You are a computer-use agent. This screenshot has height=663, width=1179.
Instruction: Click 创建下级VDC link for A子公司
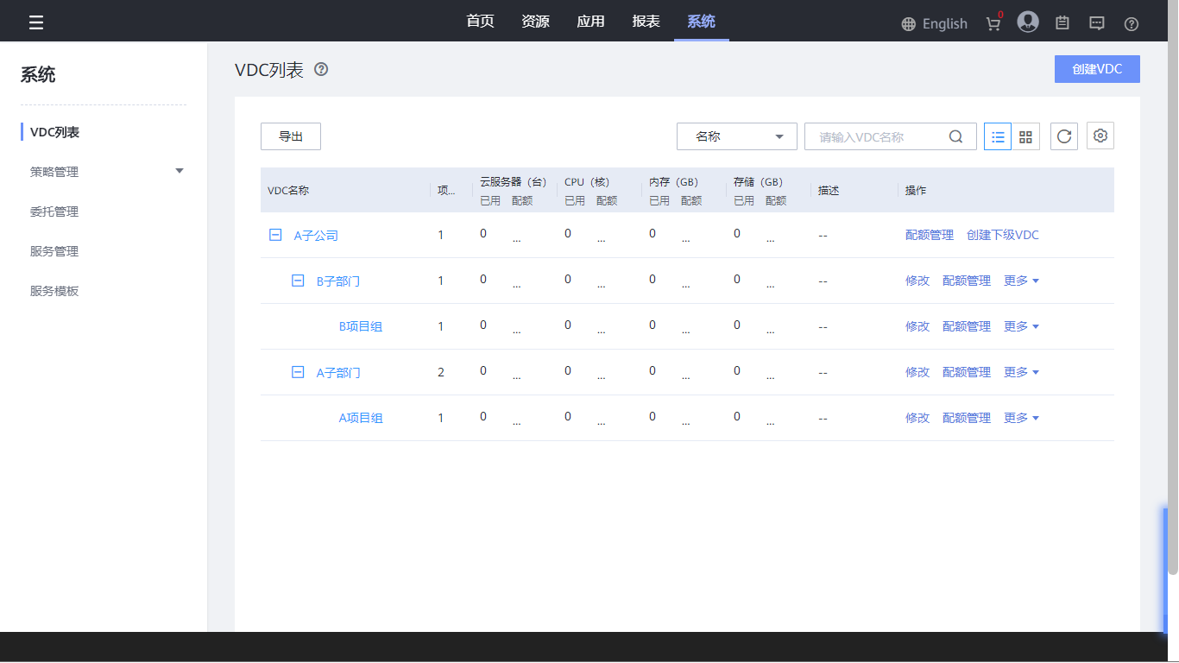1003,235
